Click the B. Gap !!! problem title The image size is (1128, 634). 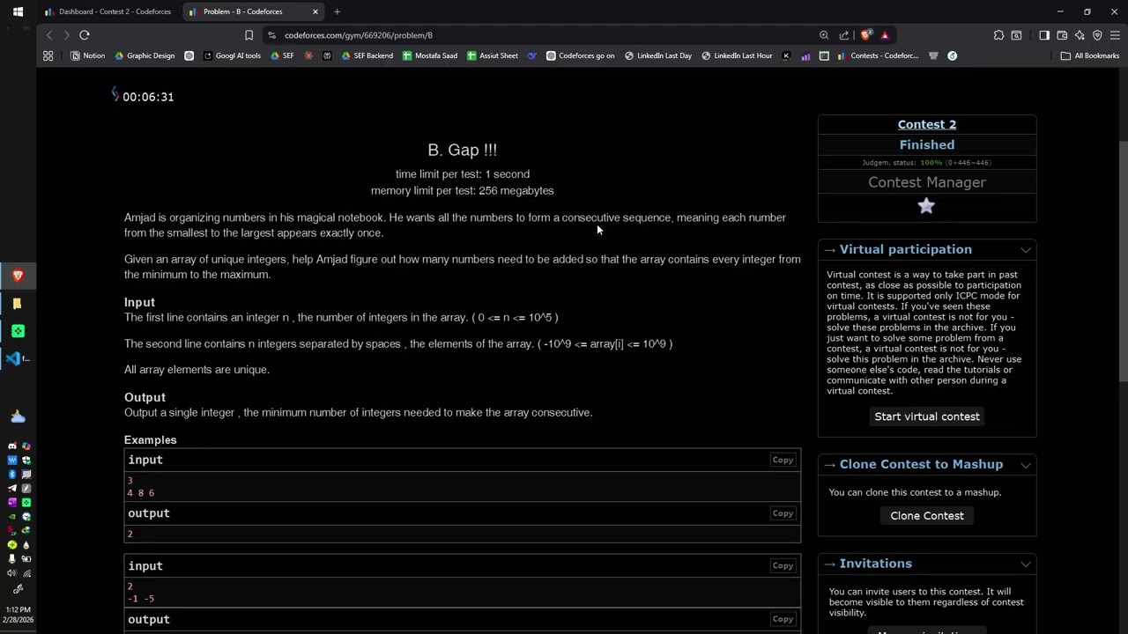tap(462, 151)
